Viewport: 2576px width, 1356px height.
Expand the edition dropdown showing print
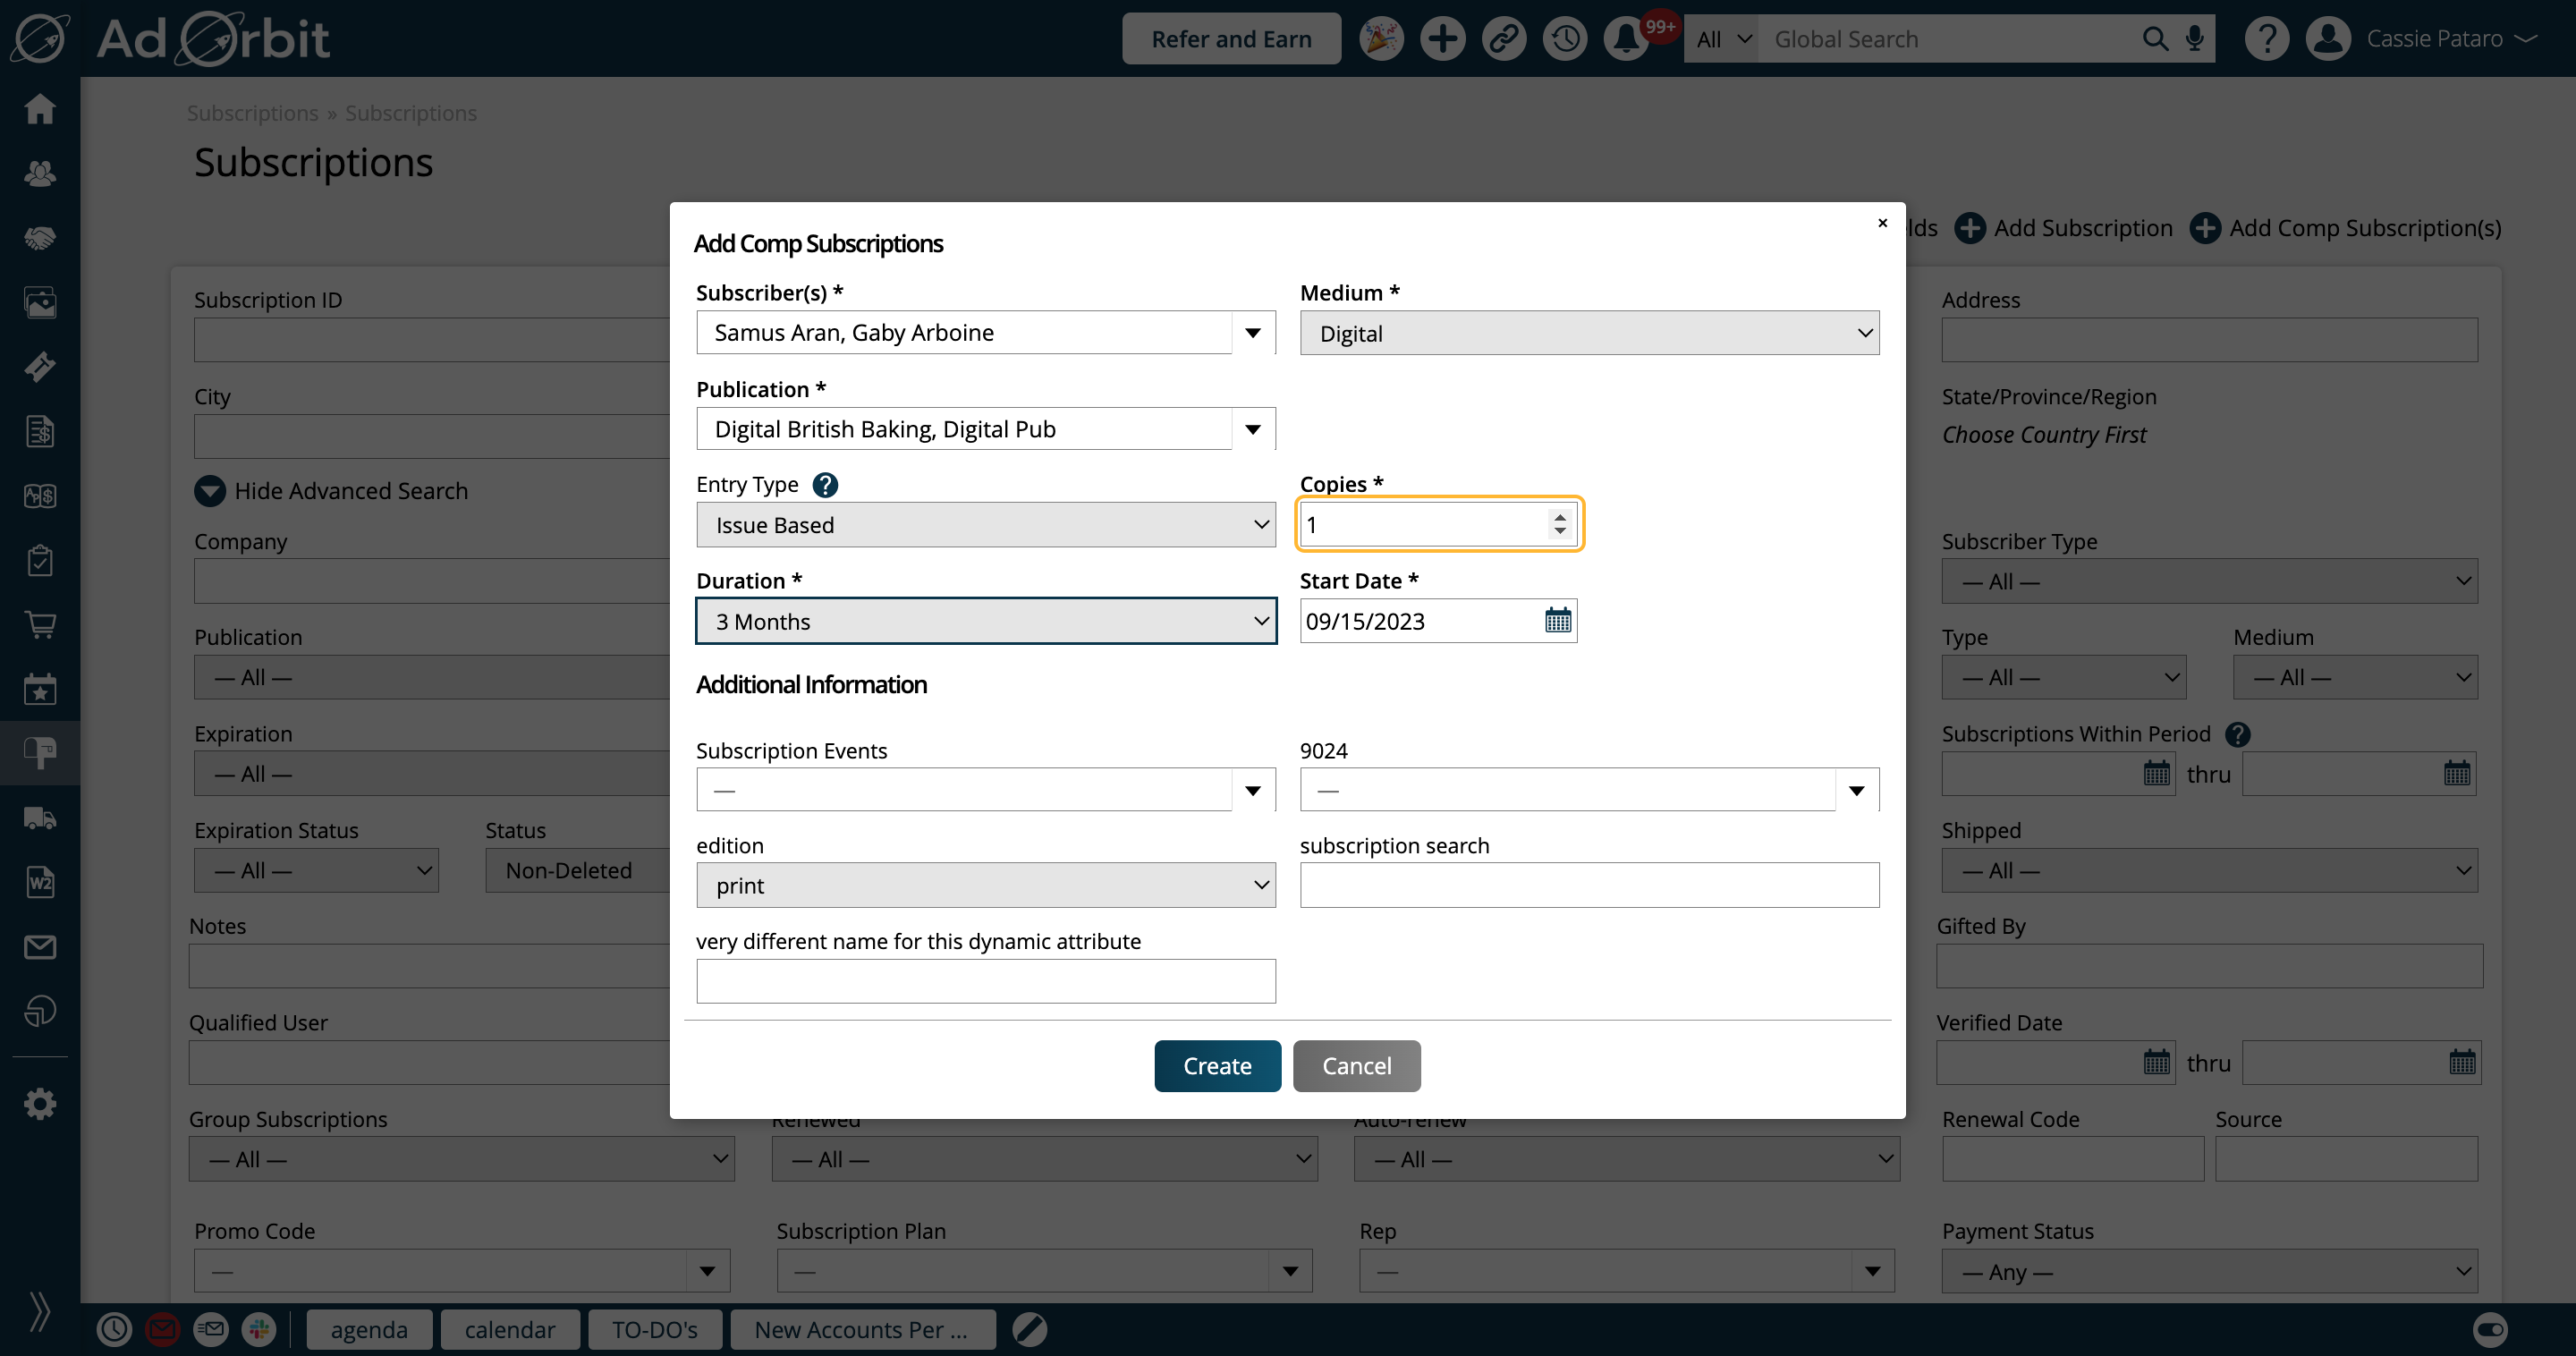point(986,885)
